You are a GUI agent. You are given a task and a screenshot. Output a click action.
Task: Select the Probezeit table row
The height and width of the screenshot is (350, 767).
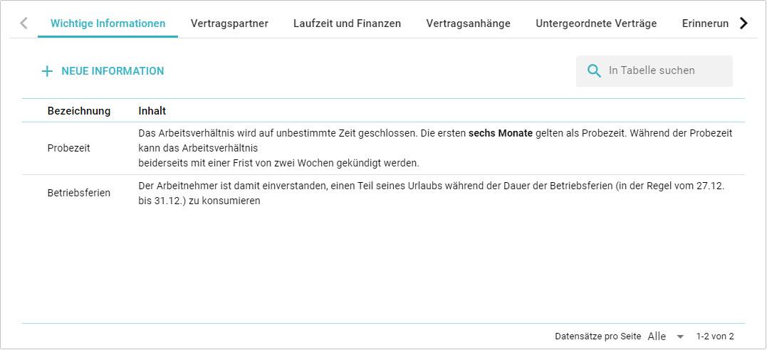click(x=68, y=148)
